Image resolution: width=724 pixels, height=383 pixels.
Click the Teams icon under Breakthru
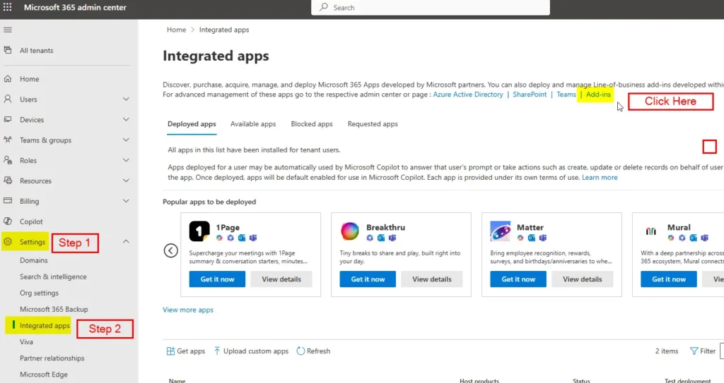tap(392, 238)
